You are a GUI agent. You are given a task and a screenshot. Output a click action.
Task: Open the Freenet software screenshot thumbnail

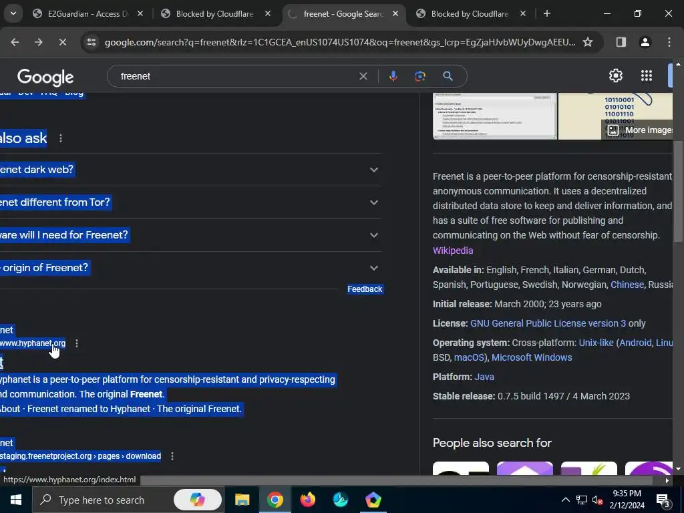(495, 116)
